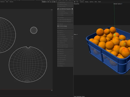This screenshot has width=130, height=97.
Task: Open the viewport Filter menu
Action: tap(96, 2)
